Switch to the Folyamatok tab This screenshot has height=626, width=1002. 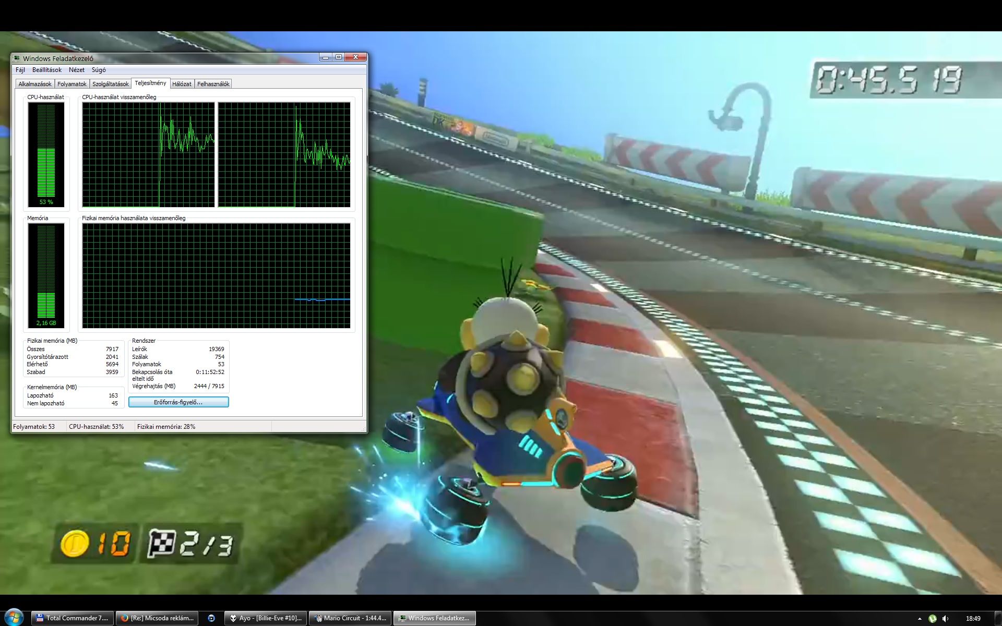[72, 84]
